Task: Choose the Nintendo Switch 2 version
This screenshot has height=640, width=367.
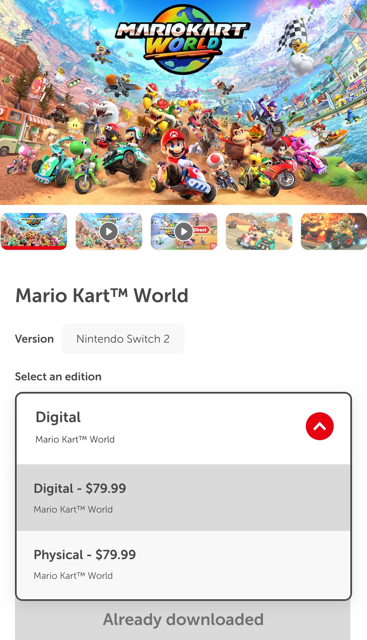Action: pyautogui.click(x=123, y=339)
